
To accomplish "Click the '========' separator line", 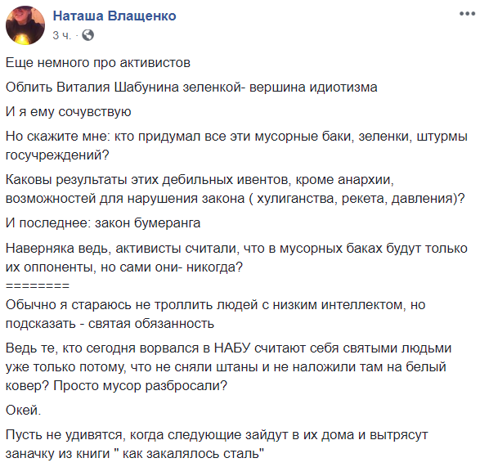I will (38, 286).
